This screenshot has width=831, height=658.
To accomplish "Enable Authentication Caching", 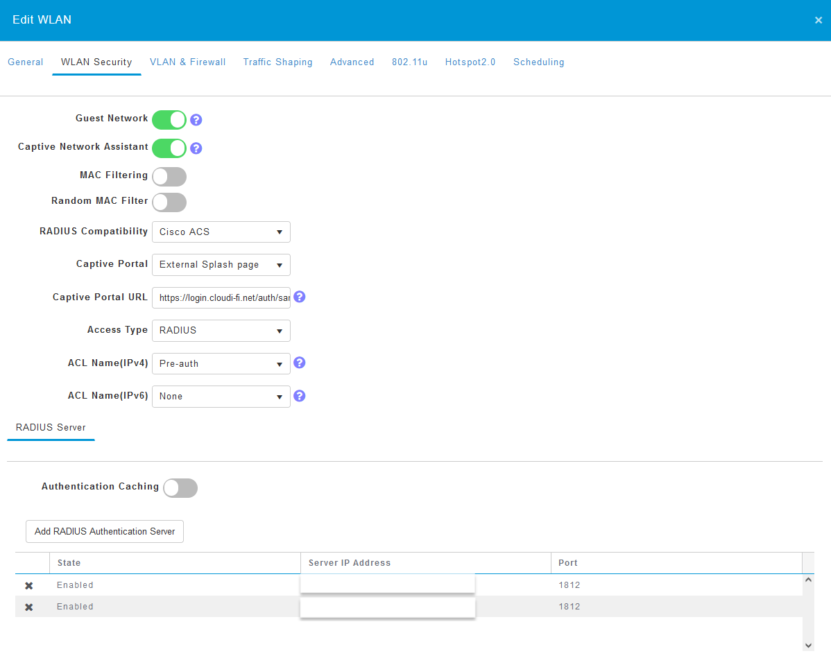I will 180,488.
